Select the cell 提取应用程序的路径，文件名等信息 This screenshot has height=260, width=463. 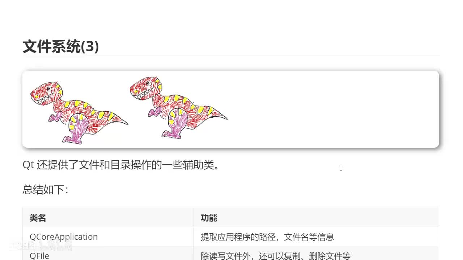point(316,237)
